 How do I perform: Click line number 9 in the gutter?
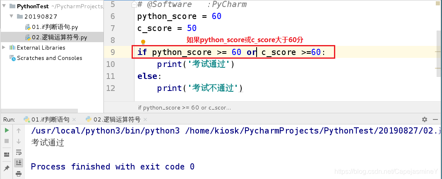tap(113, 52)
